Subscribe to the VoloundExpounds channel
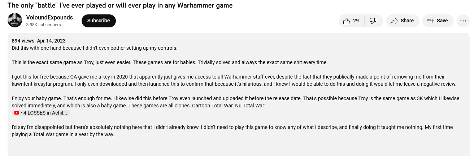Viewport: 470px width, 156px height. click(99, 21)
